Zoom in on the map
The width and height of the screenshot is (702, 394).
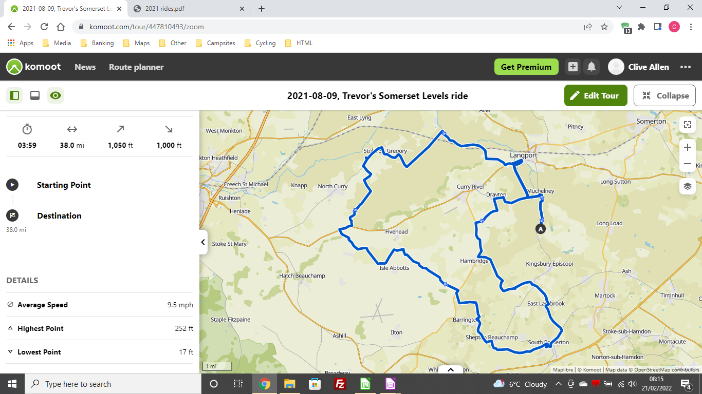click(x=688, y=147)
